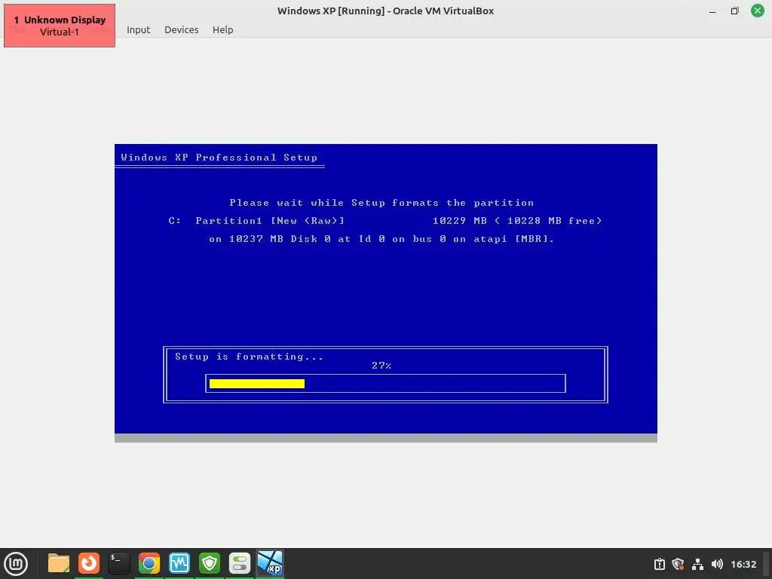This screenshot has width=772, height=579.
Task: Open the Devices menu
Action: pyautogui.click(x=181, y=29)
